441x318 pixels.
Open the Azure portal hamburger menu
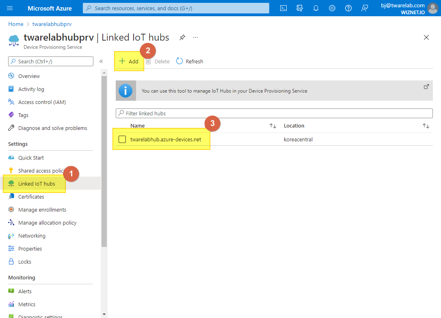(x=10, y=8)
